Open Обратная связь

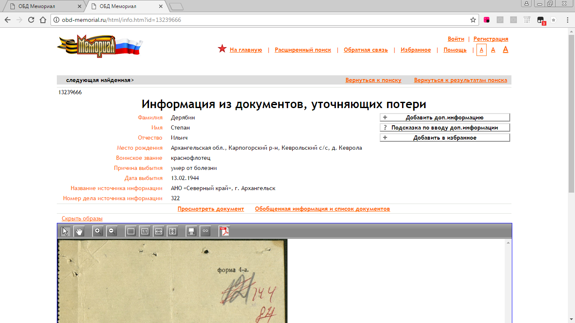[x=366, y=50]
